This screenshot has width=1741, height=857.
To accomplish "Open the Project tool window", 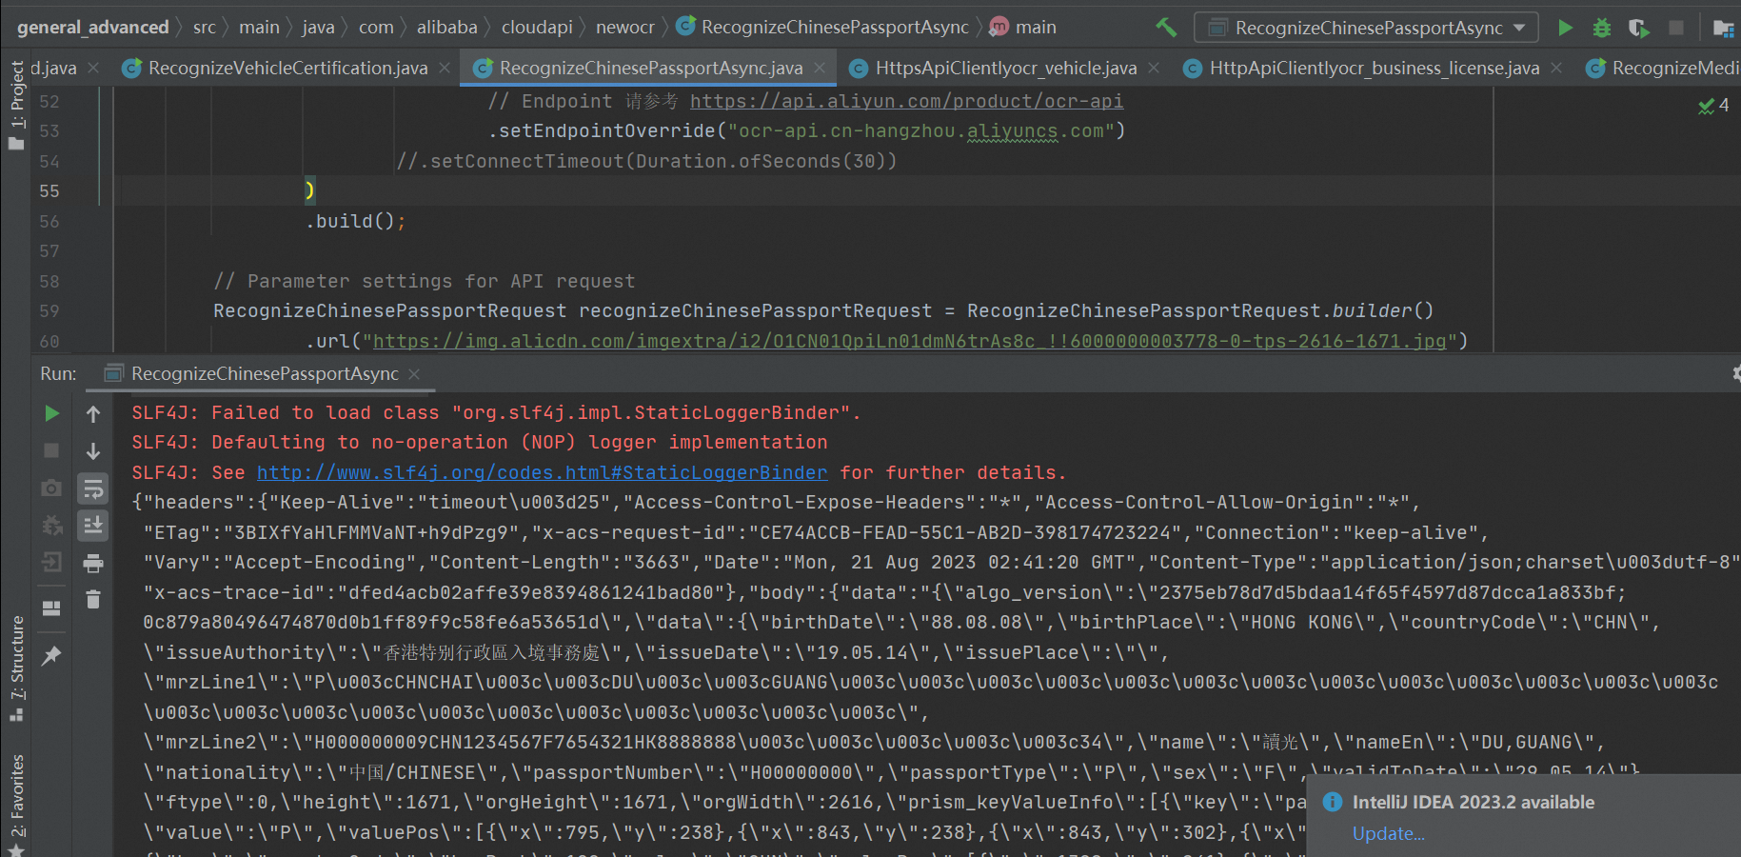I will point(16,105).
